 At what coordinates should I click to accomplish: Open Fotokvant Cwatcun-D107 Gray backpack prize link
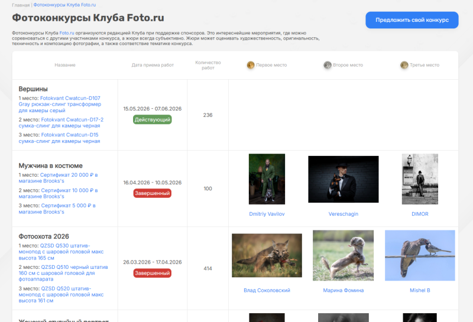[60, 105]
